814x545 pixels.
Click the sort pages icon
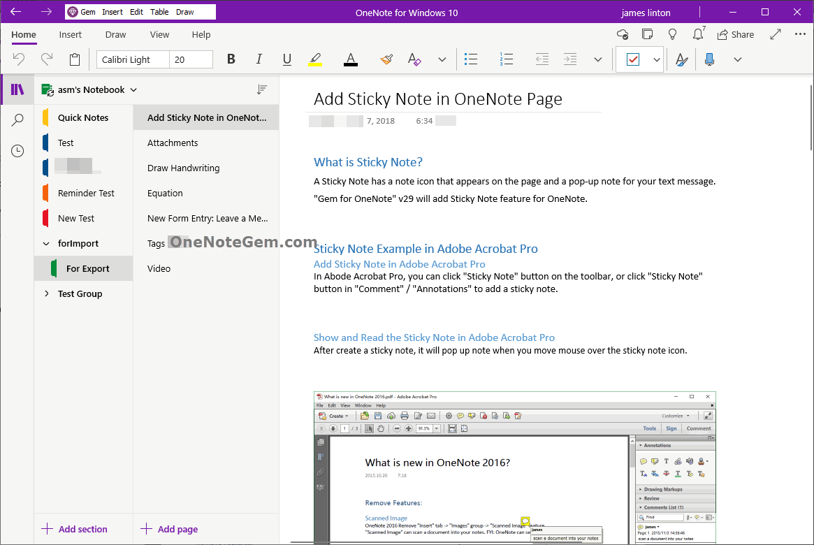[x=261, y=90]
